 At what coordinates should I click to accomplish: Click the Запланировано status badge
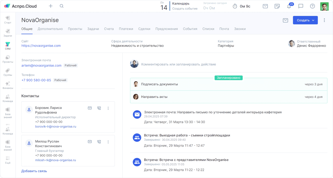click(x=228, y=78)
